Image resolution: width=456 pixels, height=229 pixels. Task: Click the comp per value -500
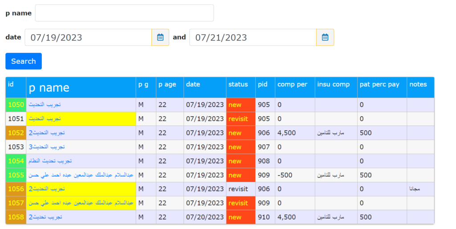click(285, 175)
